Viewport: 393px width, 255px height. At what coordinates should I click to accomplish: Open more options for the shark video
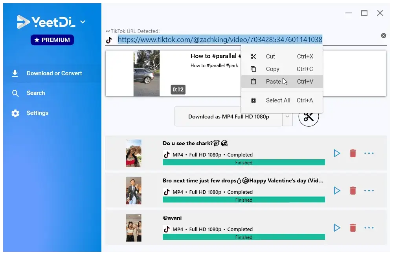pyautogui.click(x=369, y=153)
